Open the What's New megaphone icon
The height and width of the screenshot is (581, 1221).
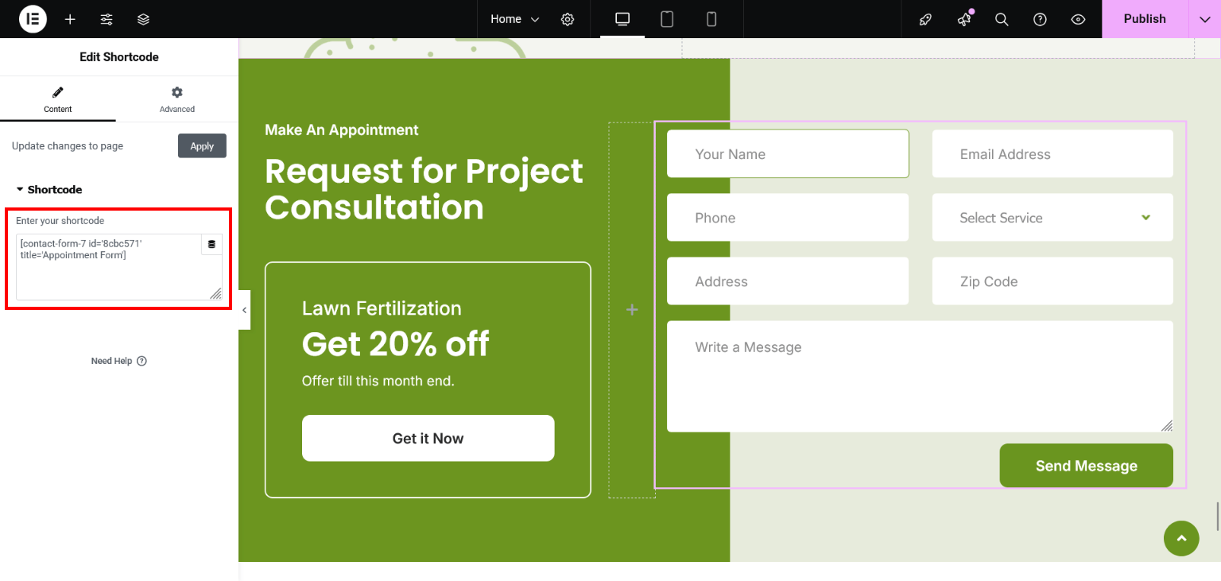(964, 19)
